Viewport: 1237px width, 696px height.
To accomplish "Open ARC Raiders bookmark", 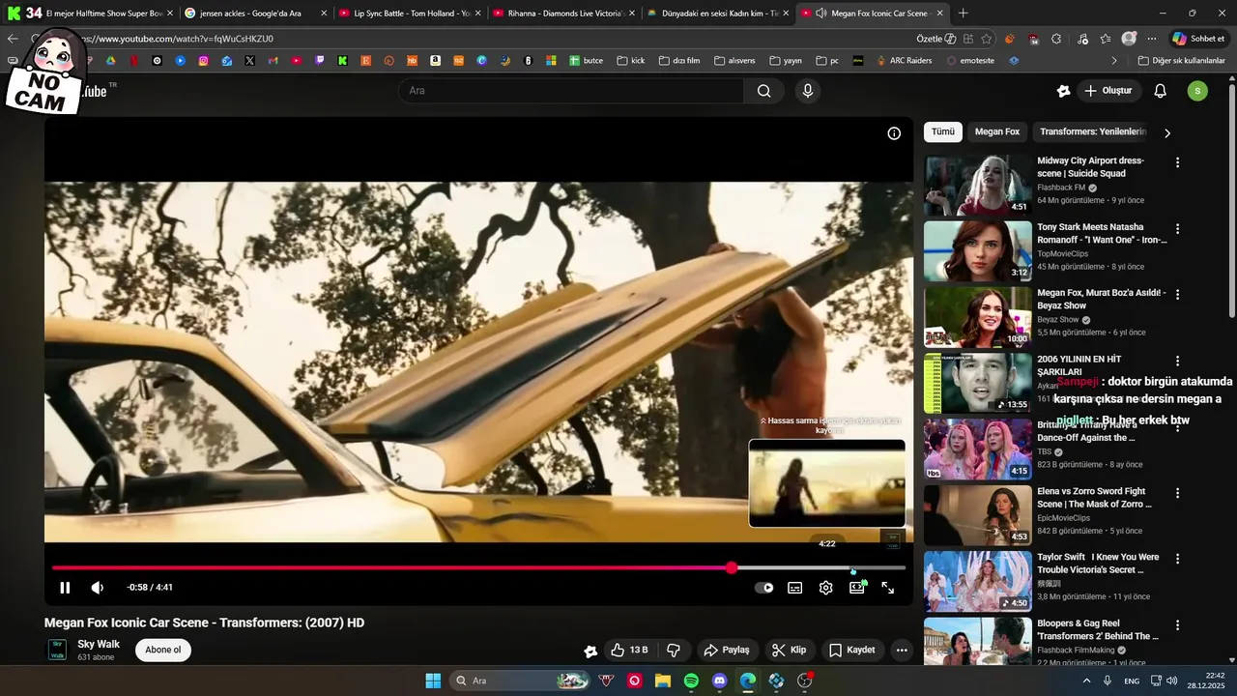I will [x=904, y=60].
